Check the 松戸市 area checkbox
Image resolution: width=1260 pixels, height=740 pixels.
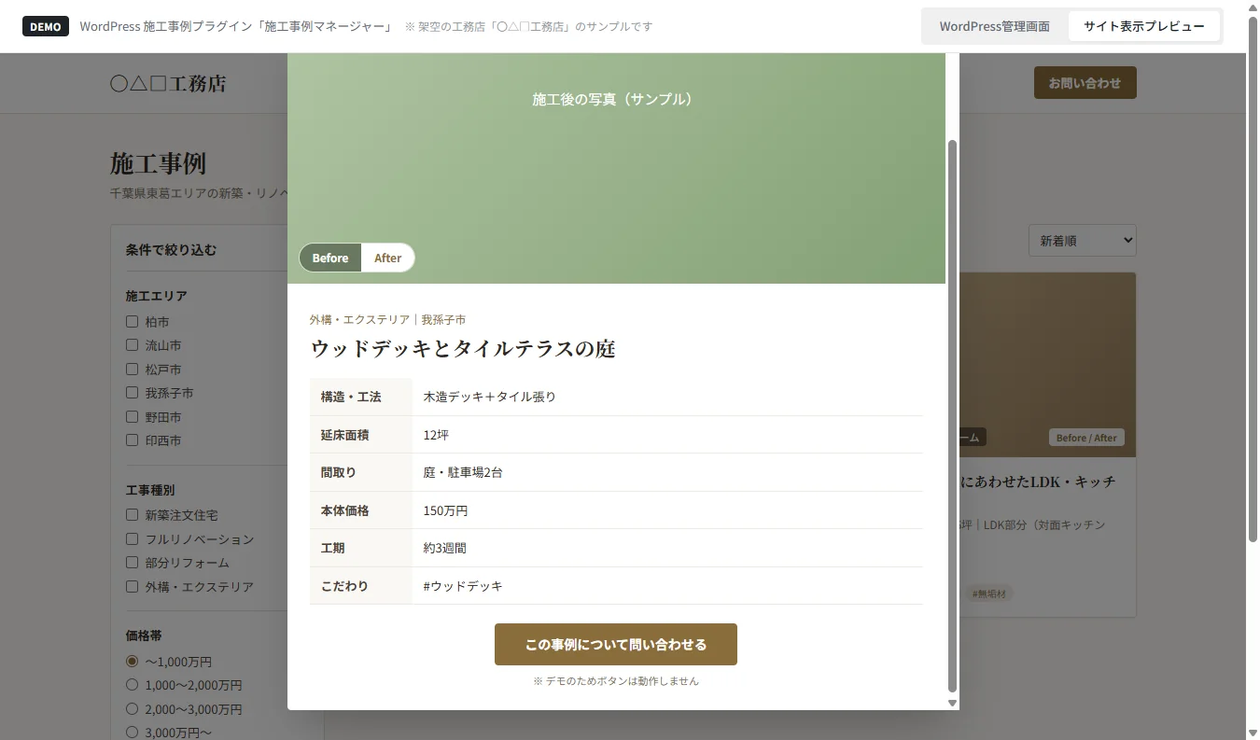click(x=132, y=369)
